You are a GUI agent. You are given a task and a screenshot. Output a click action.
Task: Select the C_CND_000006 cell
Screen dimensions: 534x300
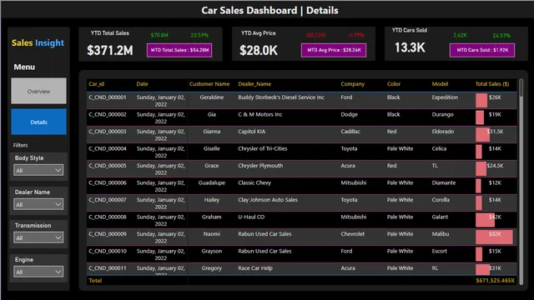coord(108,182)
